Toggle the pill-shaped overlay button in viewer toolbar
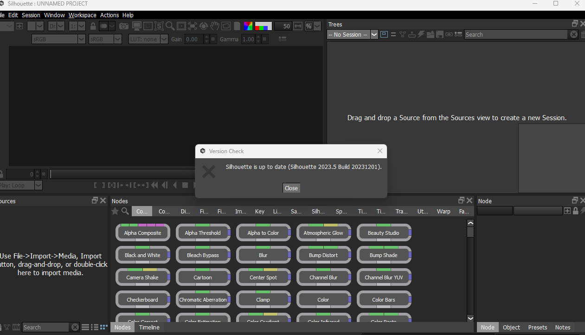Screen dimensions: 585x335 [x=104, y=26]
